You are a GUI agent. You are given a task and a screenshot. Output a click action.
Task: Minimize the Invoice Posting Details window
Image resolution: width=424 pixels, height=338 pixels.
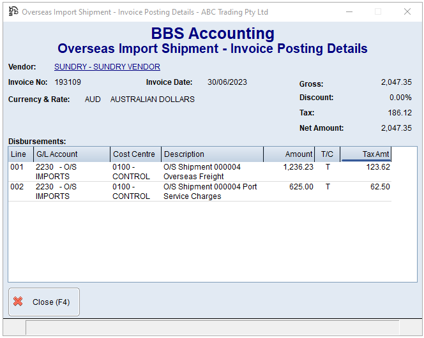tap(348, 11)
